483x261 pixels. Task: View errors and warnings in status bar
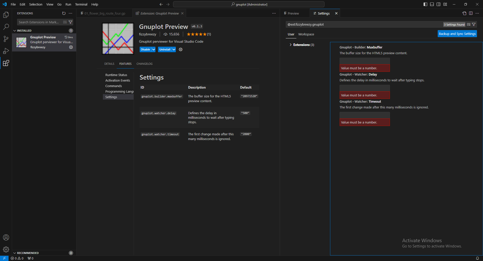click(17, 258)
